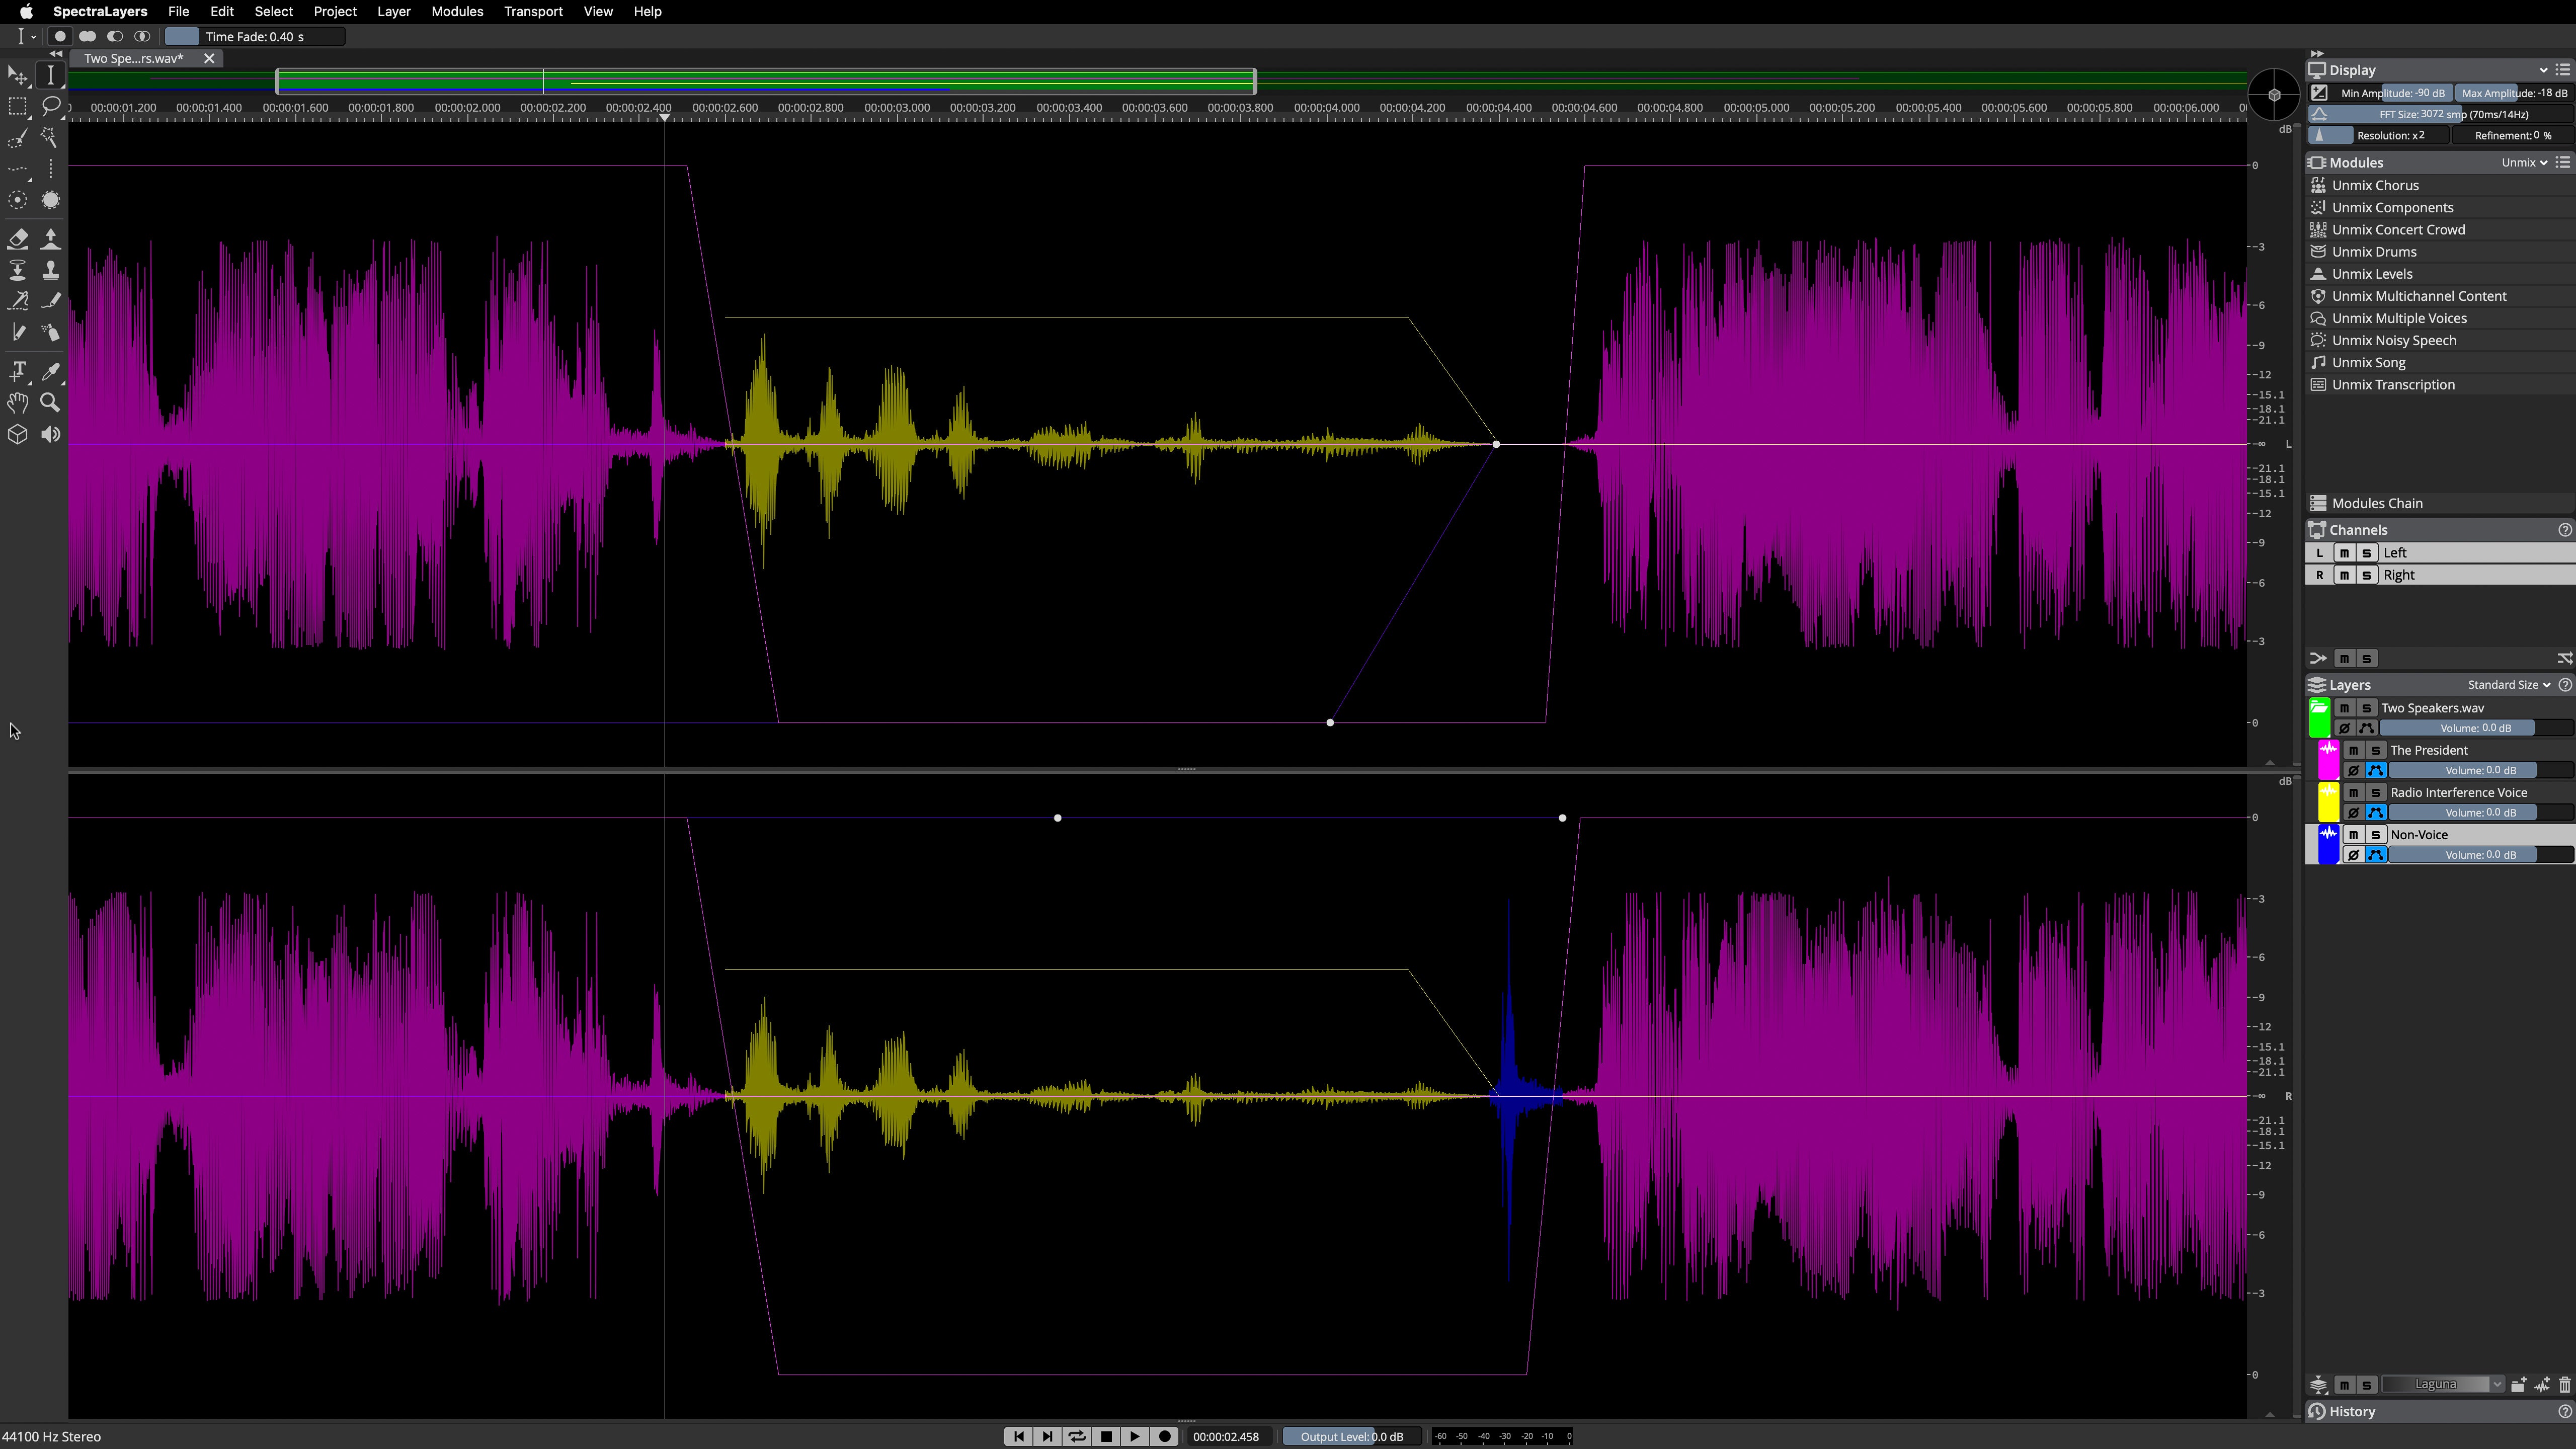The width and height of the screenshot is (2576, 1449).
Task: Open the Transport menu
Action: (x=533, y=11)
